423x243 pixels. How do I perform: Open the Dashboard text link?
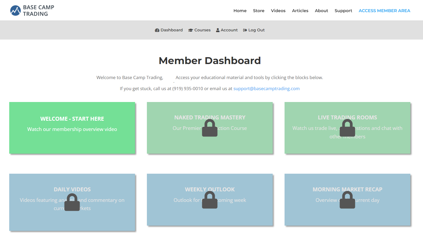pyautogui.click(x=172, y=30)
